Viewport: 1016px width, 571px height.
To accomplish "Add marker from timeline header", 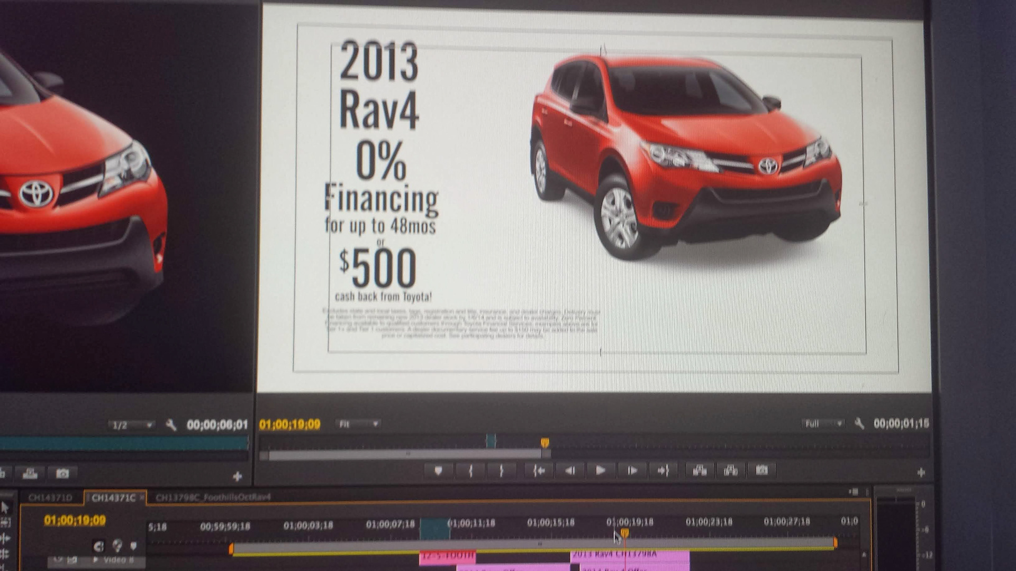I will [133, 546].
